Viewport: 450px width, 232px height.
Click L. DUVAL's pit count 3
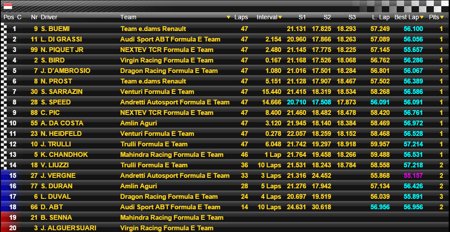(441, 197)
